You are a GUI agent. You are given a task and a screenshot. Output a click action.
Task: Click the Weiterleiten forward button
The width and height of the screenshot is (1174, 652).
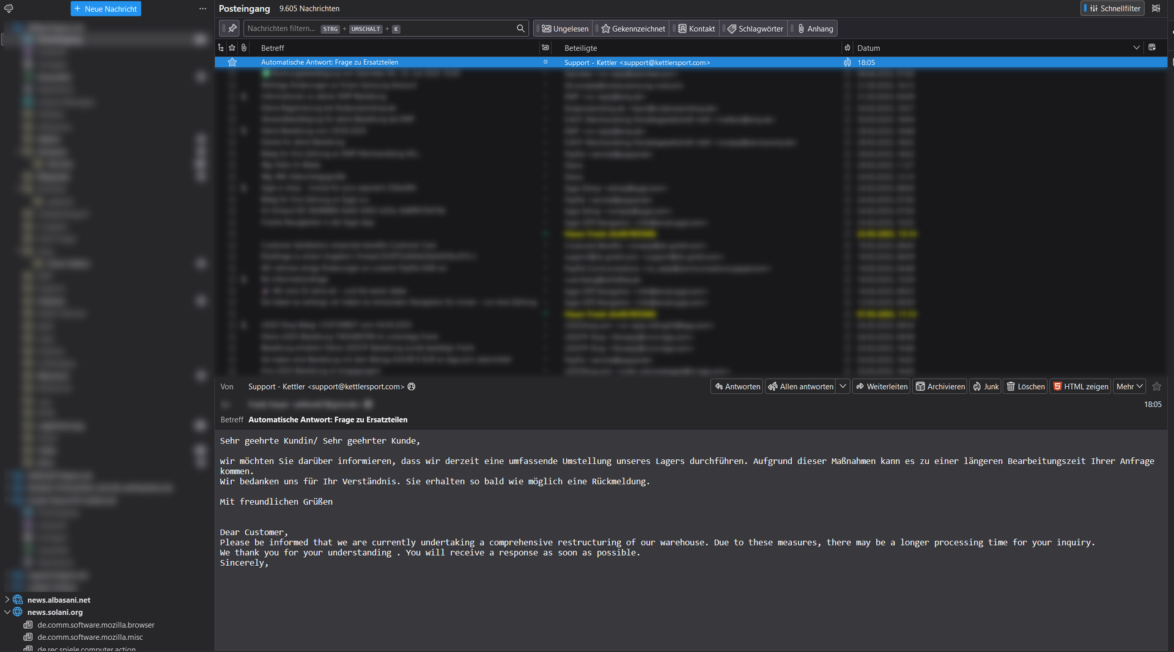click(x=881, y=387)
